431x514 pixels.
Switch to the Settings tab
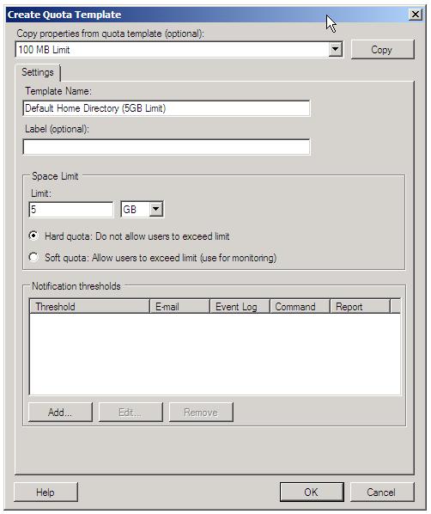pos(37,72)
